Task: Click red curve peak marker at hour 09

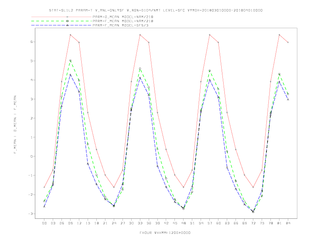Action: (x=70, y=35)
